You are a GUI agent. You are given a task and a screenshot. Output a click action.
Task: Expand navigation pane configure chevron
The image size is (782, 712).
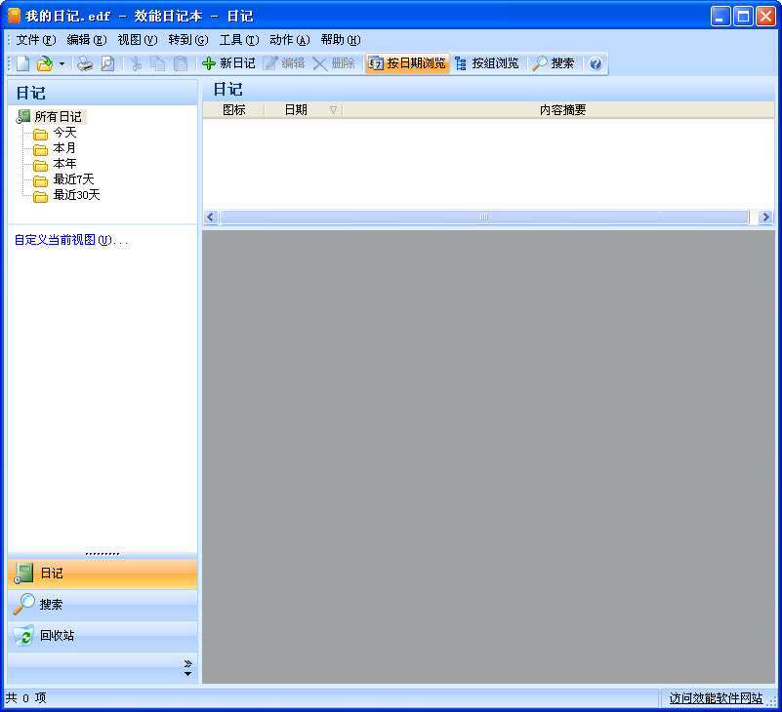click(188, 668)
